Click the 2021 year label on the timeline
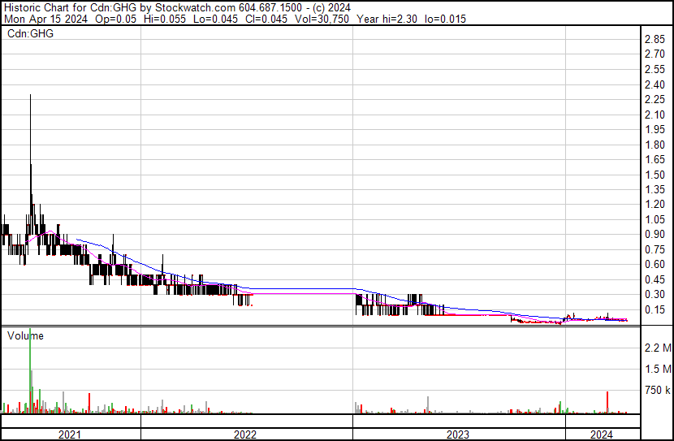 pos(71,435)
